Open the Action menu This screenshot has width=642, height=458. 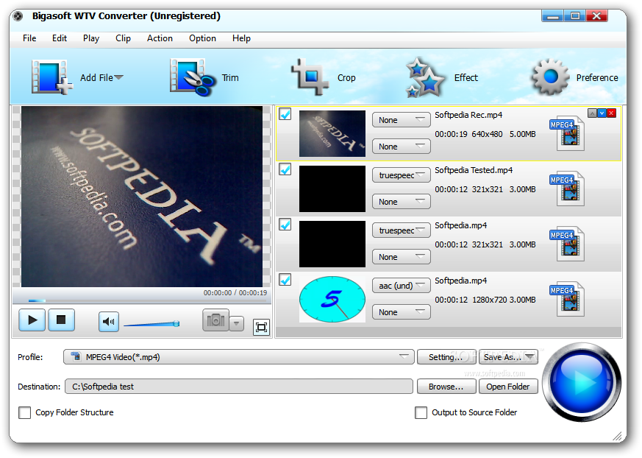160,38
